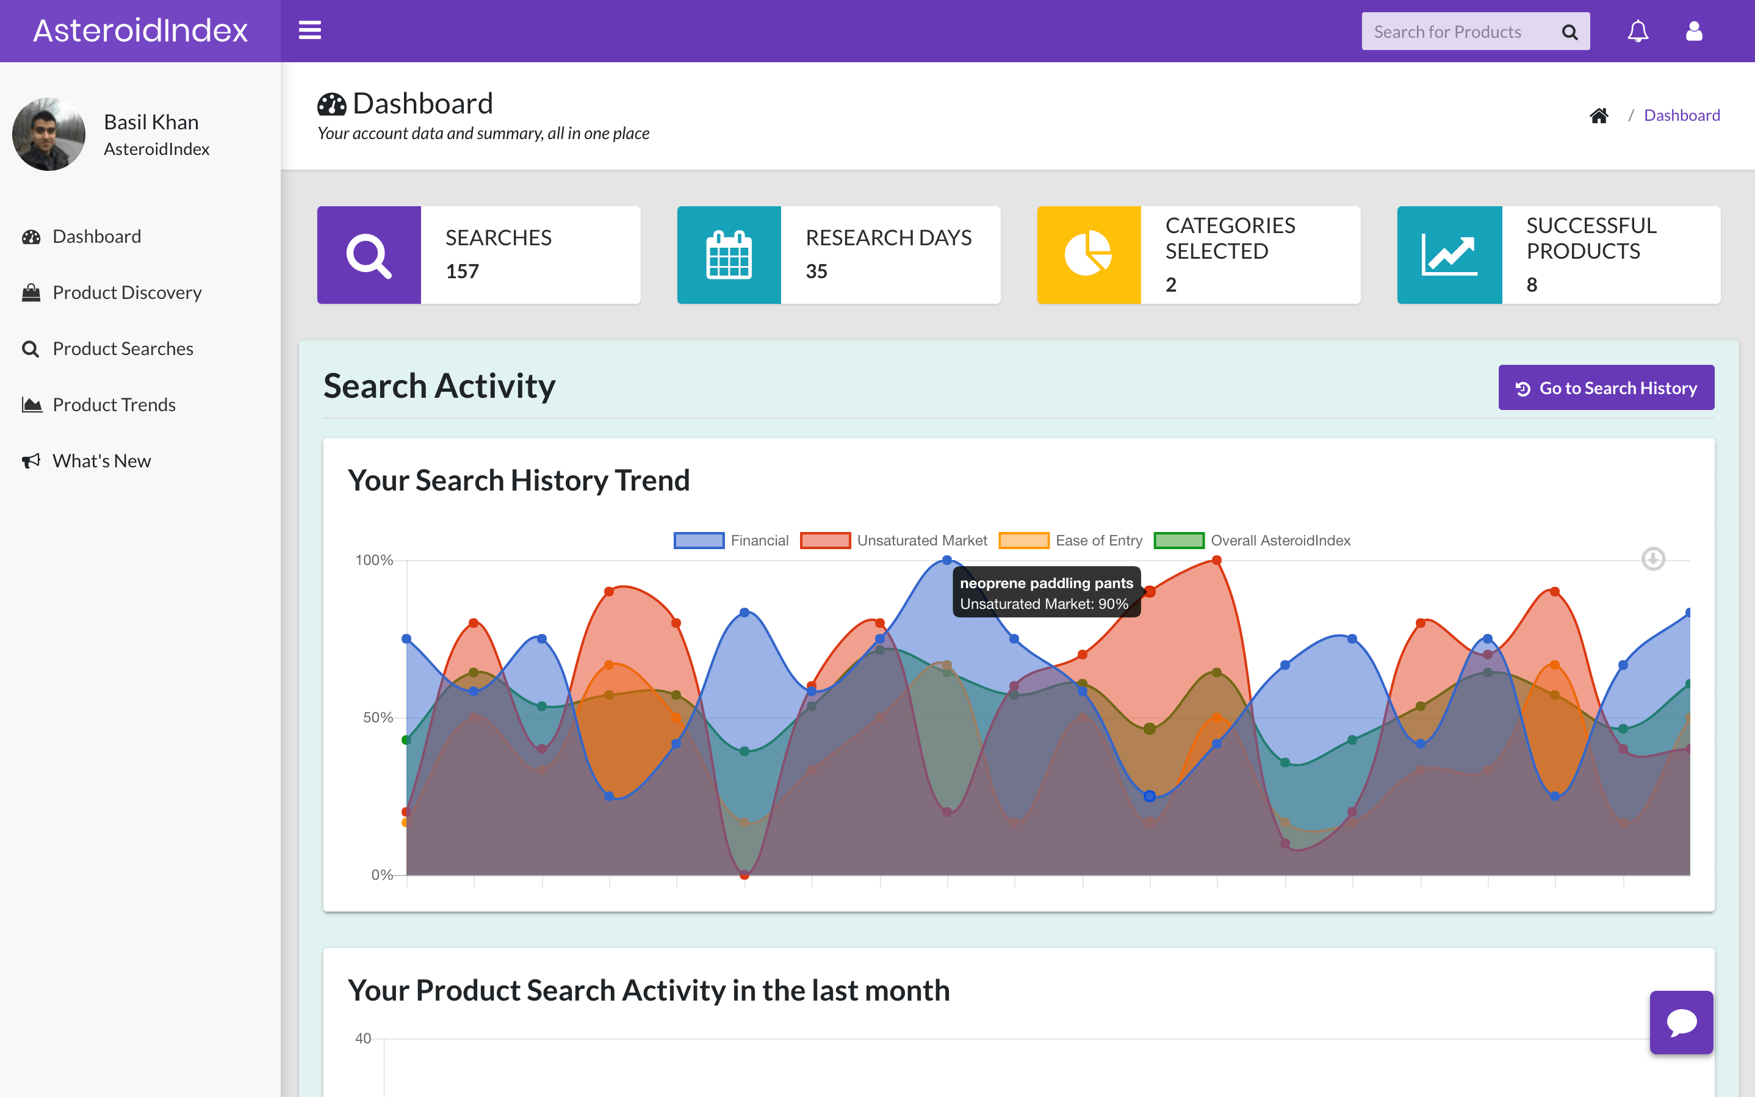1755x1097 pixels.
Task: Click the Product Discovery bag icon
Action: [x=31, y=292]
